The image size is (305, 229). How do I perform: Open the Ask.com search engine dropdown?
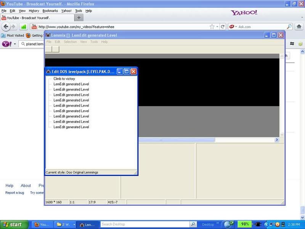click(x=236, y=27)
